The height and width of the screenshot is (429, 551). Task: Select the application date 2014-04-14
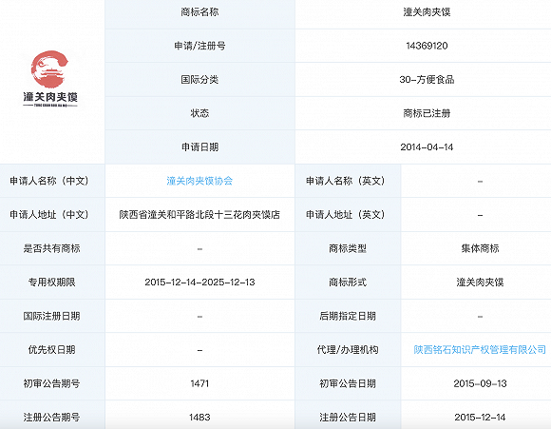427,147
